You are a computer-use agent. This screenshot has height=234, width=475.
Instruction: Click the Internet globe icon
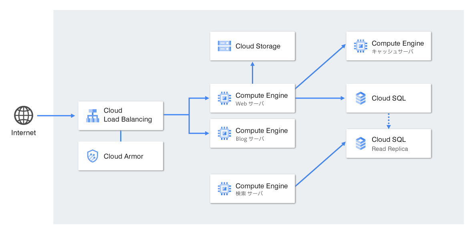[24, 115]
